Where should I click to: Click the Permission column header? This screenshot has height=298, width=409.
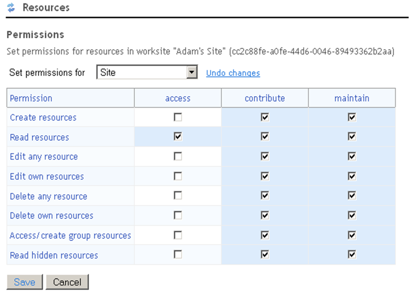pyautogui.click(x=31, y=98)
